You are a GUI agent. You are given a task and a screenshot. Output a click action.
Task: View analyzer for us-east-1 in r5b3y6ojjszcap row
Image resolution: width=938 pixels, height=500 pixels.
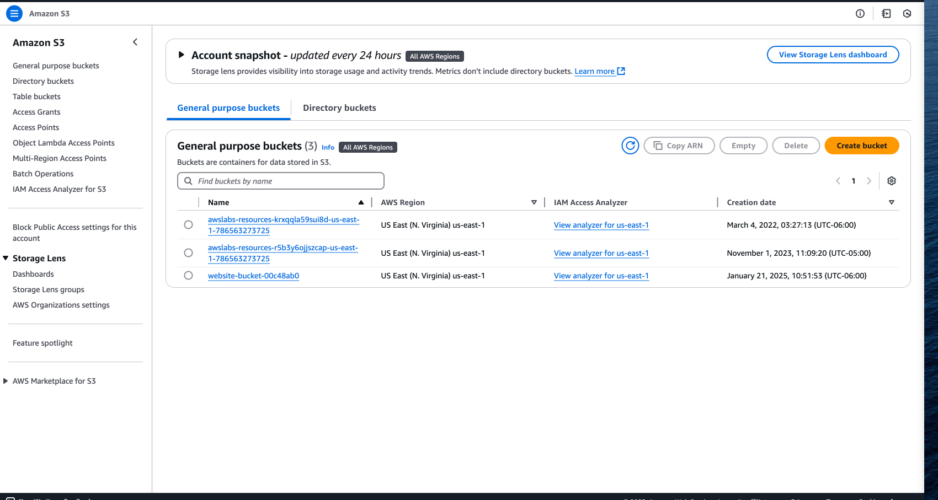(x=601, y=253)
